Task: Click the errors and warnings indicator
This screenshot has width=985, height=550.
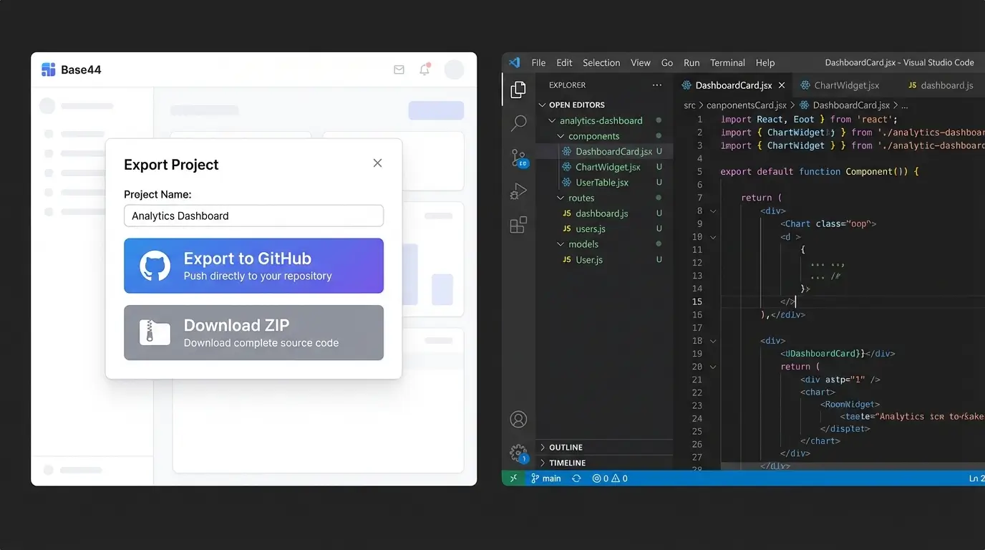Action: pyautogui.click(x=609, y=478)
